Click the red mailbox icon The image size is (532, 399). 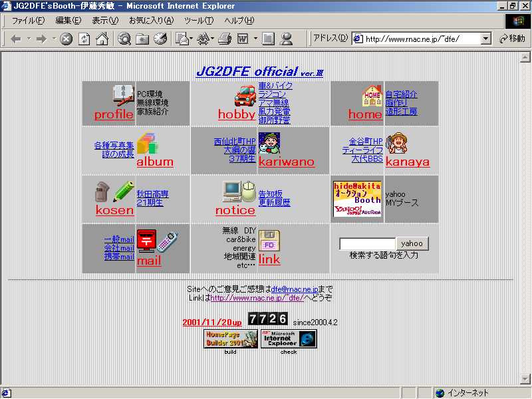coord(146,241)
